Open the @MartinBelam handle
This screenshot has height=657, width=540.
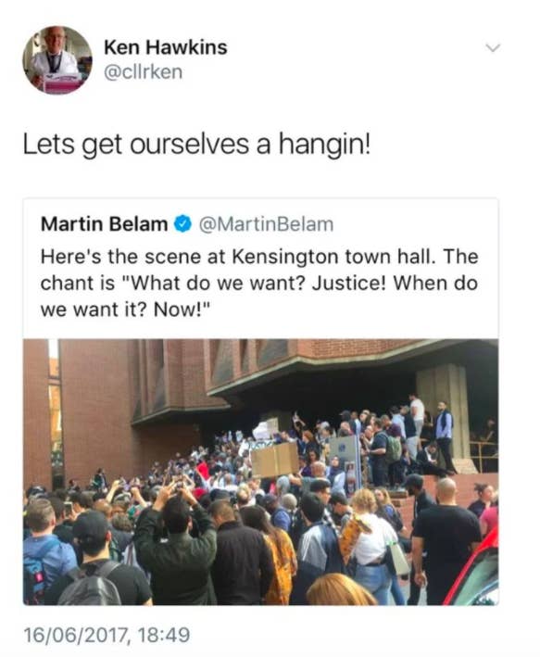pos(266,224)
